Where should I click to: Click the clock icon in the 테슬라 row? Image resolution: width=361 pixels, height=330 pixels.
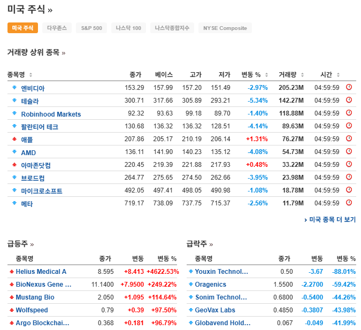tap(349, 100)
